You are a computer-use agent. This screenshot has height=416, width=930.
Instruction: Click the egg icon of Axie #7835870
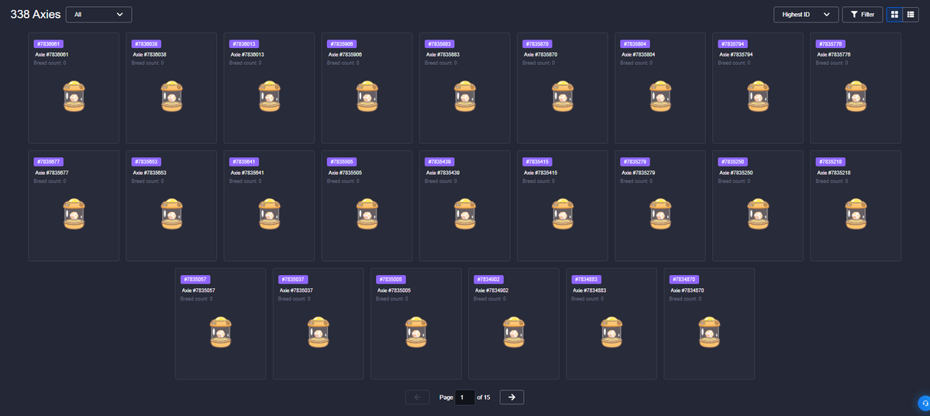click(x=562, y=97)
